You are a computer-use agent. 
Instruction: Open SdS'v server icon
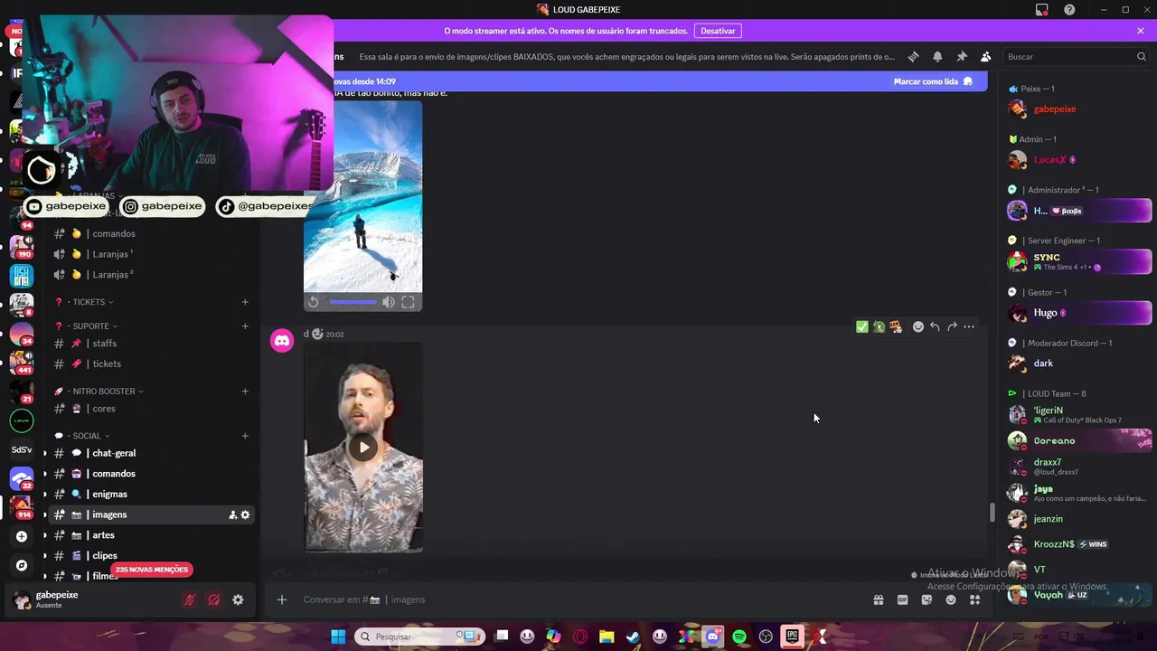point(22,449)
